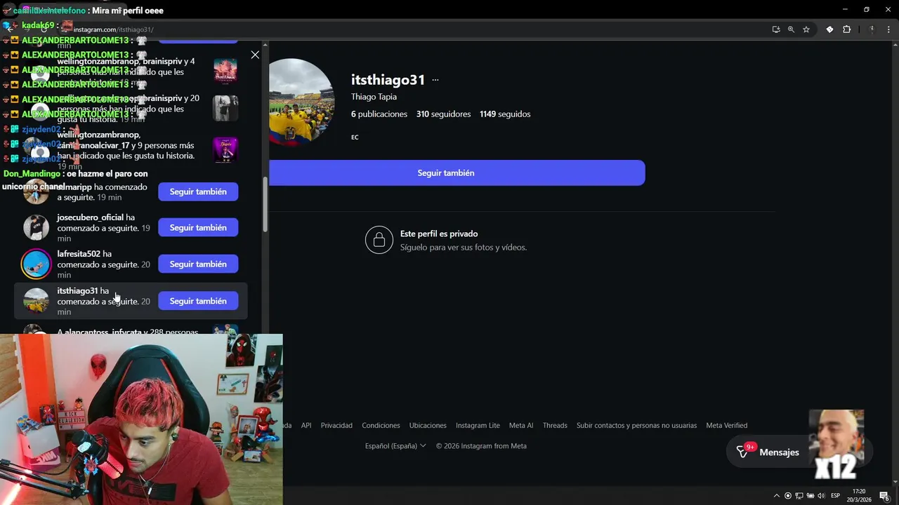Screen dimensions: 899x505
Task: Bookmark this page with the star icon
Action: click(806, 29)
